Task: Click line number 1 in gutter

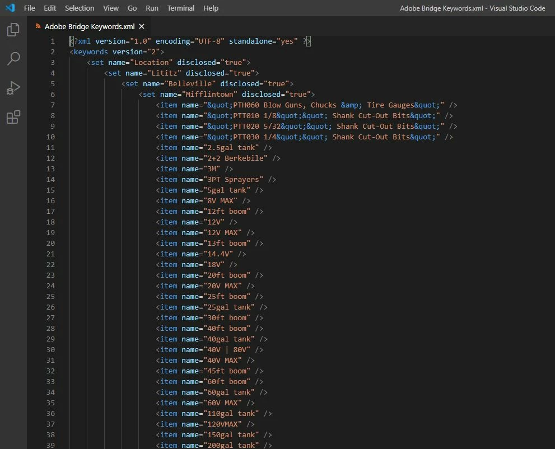Action: (53, 41)
